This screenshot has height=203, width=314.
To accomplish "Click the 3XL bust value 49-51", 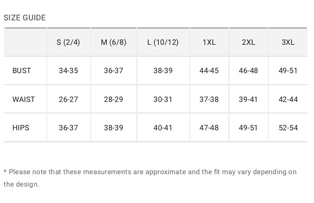I will [x=288, y=71].
